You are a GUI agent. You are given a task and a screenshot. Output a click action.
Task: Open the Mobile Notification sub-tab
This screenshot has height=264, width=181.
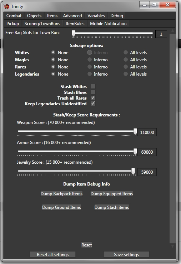click(x=109, y=24)
